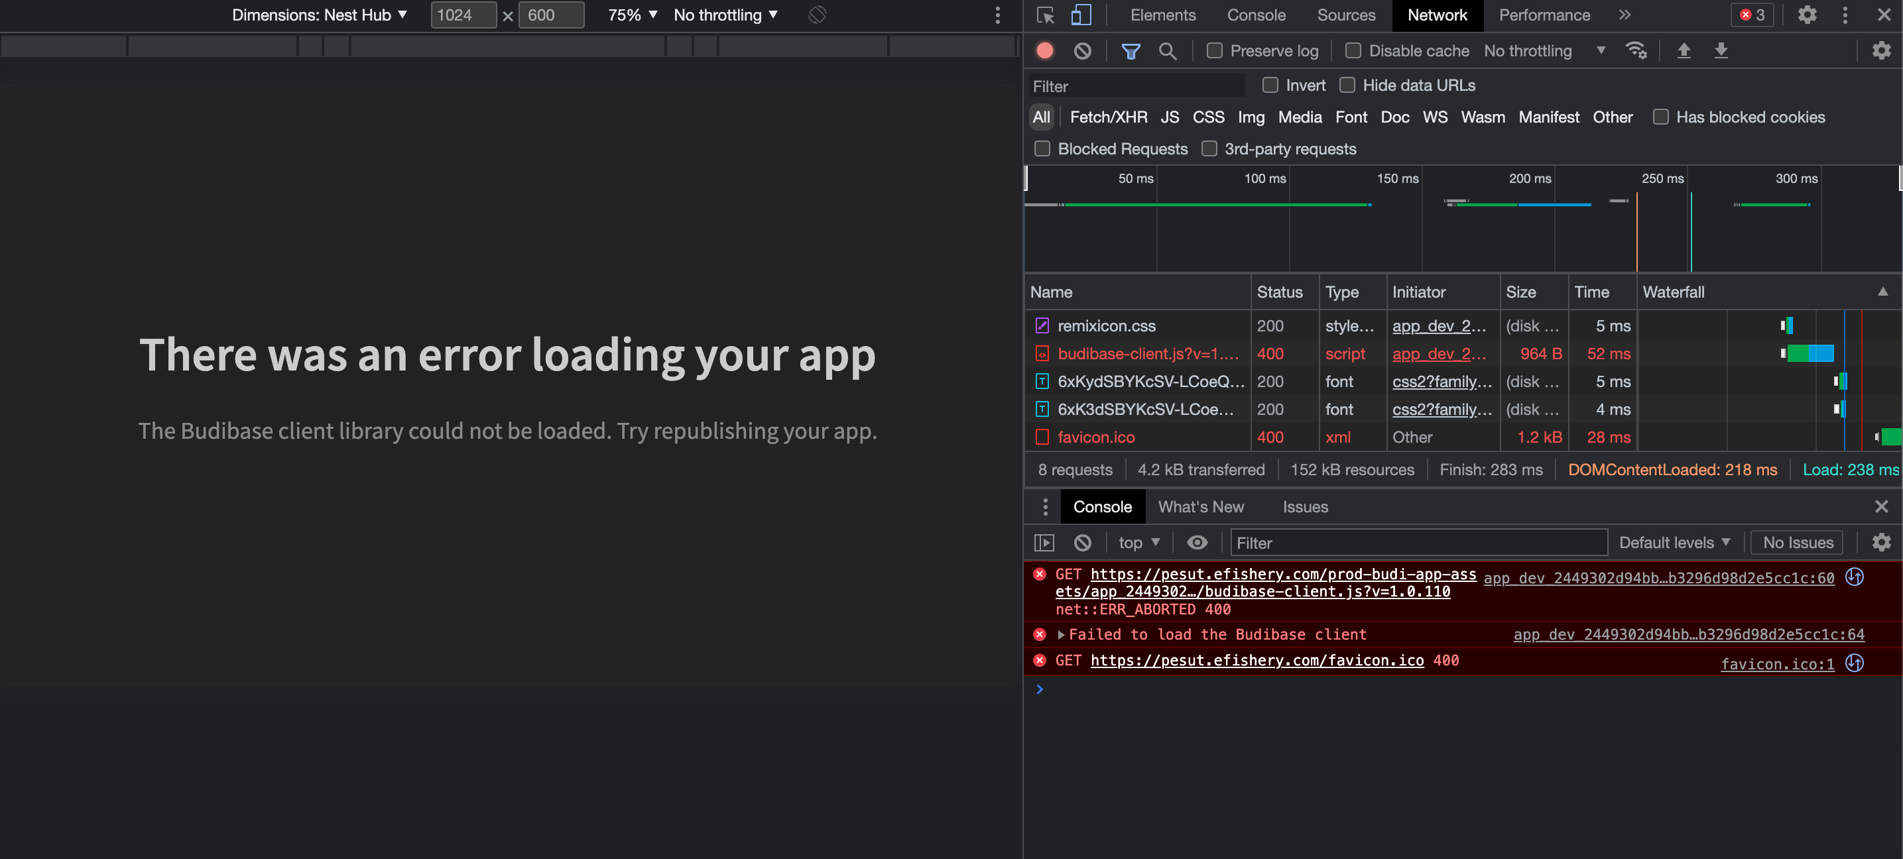Create live expression eye icon
This screenshot has height=859, width=1903.
(1197, 543)
